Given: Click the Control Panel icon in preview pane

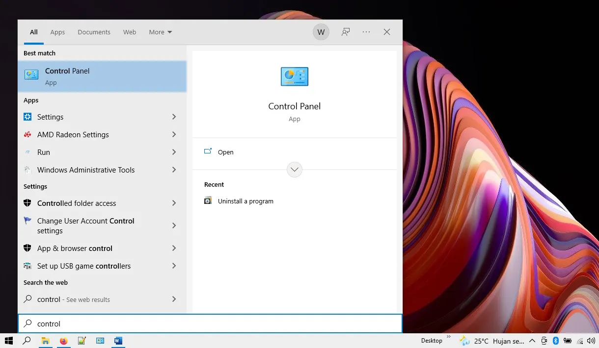Looking at the screenshot, I should [294, 76].
